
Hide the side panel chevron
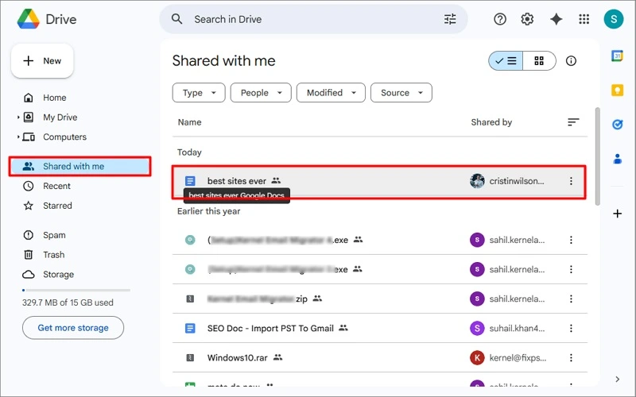617,380
